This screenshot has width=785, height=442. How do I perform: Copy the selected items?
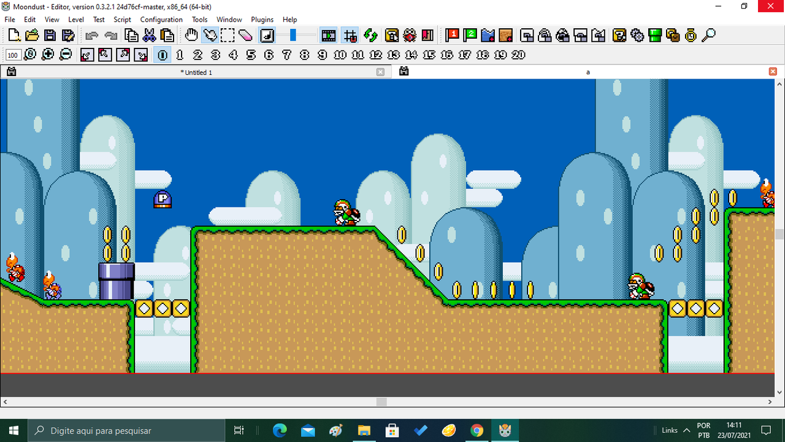131,35
